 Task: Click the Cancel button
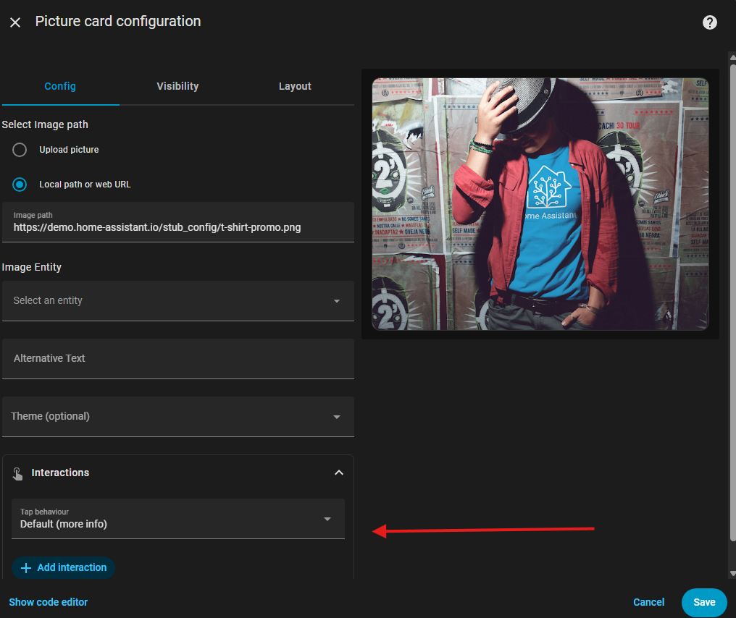pyautogui.click(x=648, y=602)
